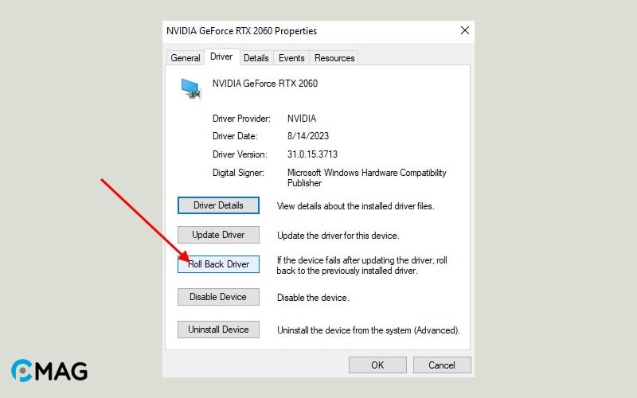Click the device name NVIDIA GeForce RTX 2060
This screenshot has height=398, width=637.
tap(265, 84)
